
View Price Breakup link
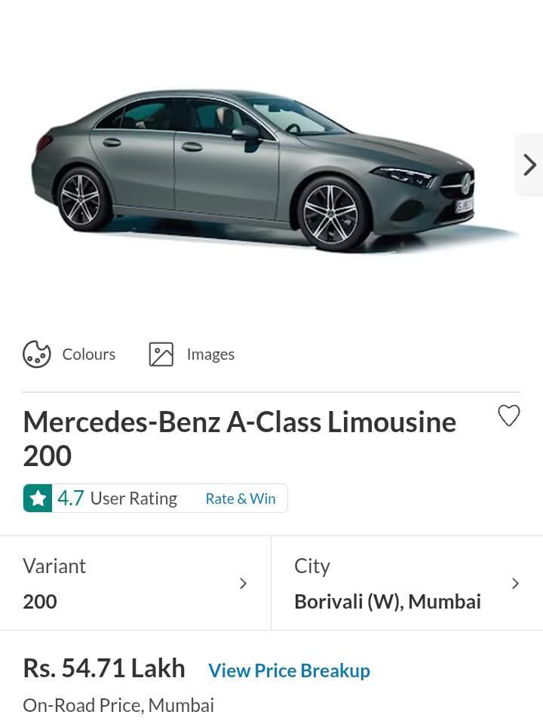coord(290,670)
